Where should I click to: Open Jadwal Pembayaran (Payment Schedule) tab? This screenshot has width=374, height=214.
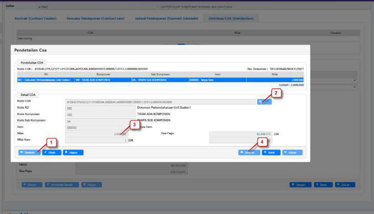click(x=164, y=19)
